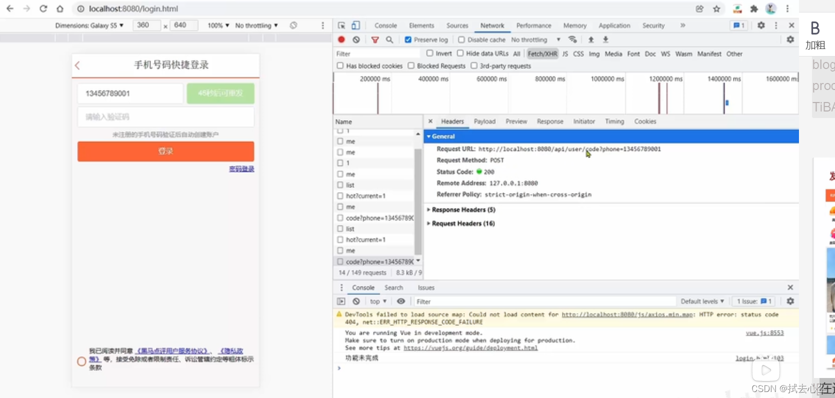Filter requests by Fetch/XHR

click(542, 53)
